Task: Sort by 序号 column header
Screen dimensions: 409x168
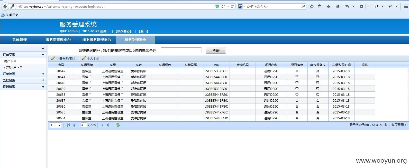Action: pos(61,65)
